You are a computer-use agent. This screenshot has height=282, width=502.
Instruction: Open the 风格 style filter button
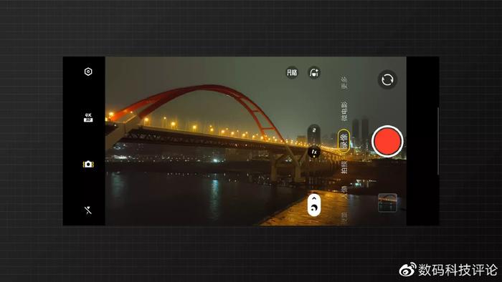coord(292,73)
